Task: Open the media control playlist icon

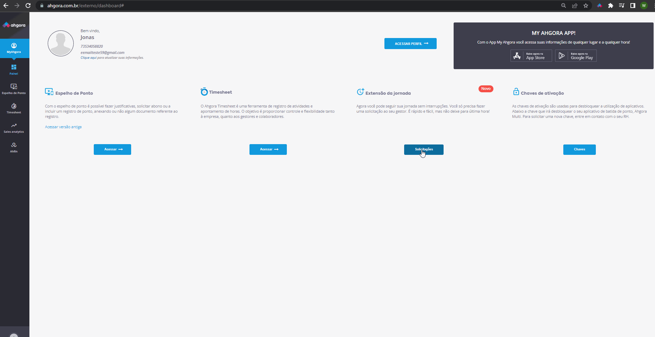Action: point(622,6)
